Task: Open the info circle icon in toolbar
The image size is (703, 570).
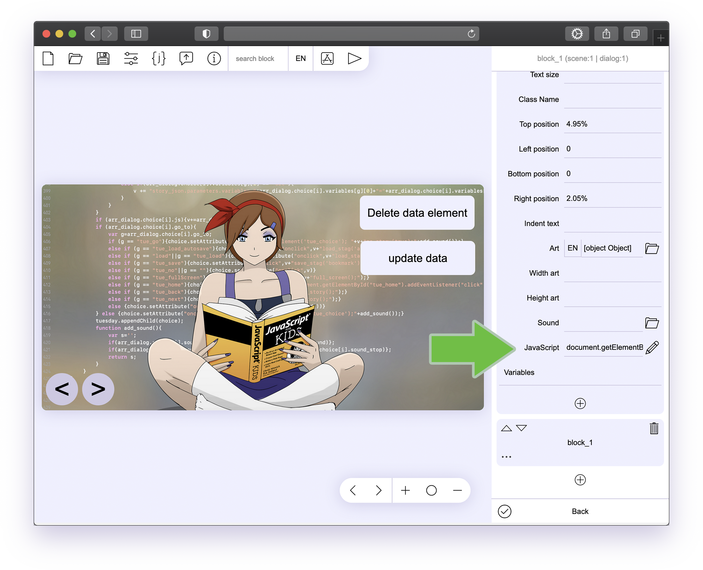Action: point(214,59)
